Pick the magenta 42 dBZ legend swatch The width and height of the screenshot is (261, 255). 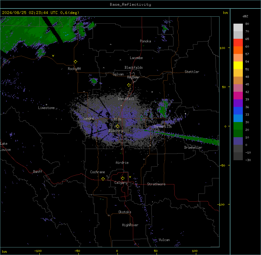[x=238, y=95]
